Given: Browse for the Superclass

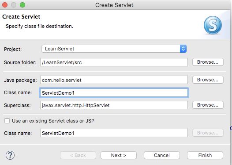Looking at the screenshot, I should (208, 105).
